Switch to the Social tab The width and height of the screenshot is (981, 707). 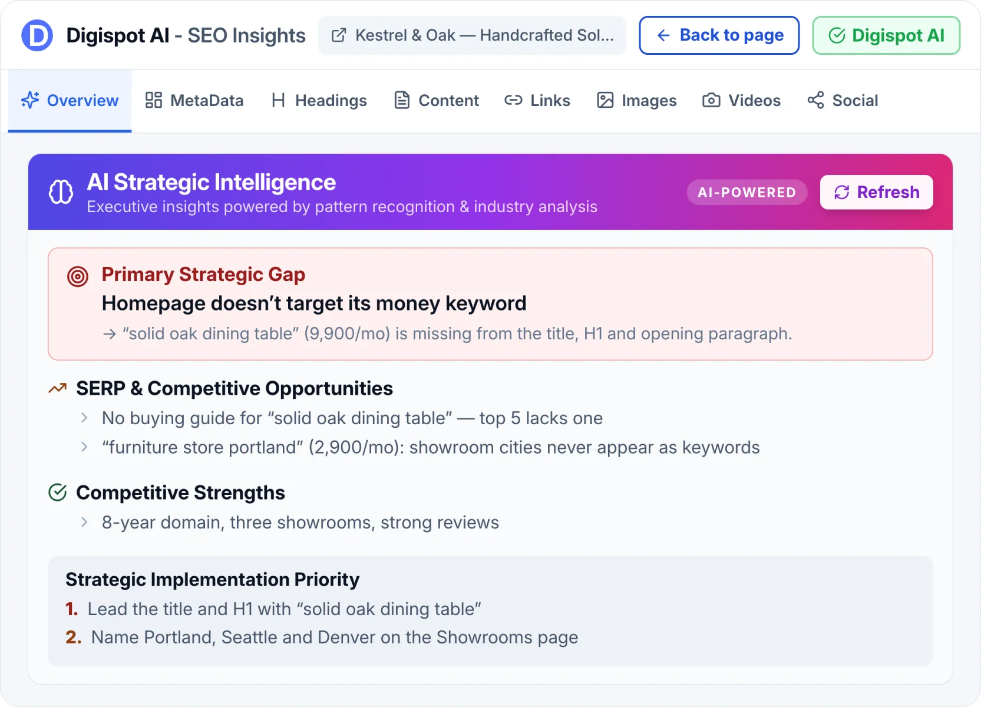pyautogui.click(x=843, y=101)
